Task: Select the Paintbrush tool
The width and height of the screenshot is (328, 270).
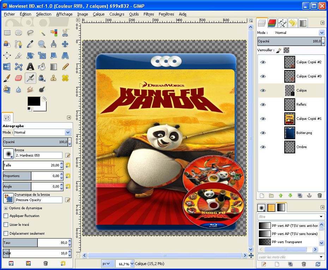Action: pyautogui.click(x=7, y=78)
